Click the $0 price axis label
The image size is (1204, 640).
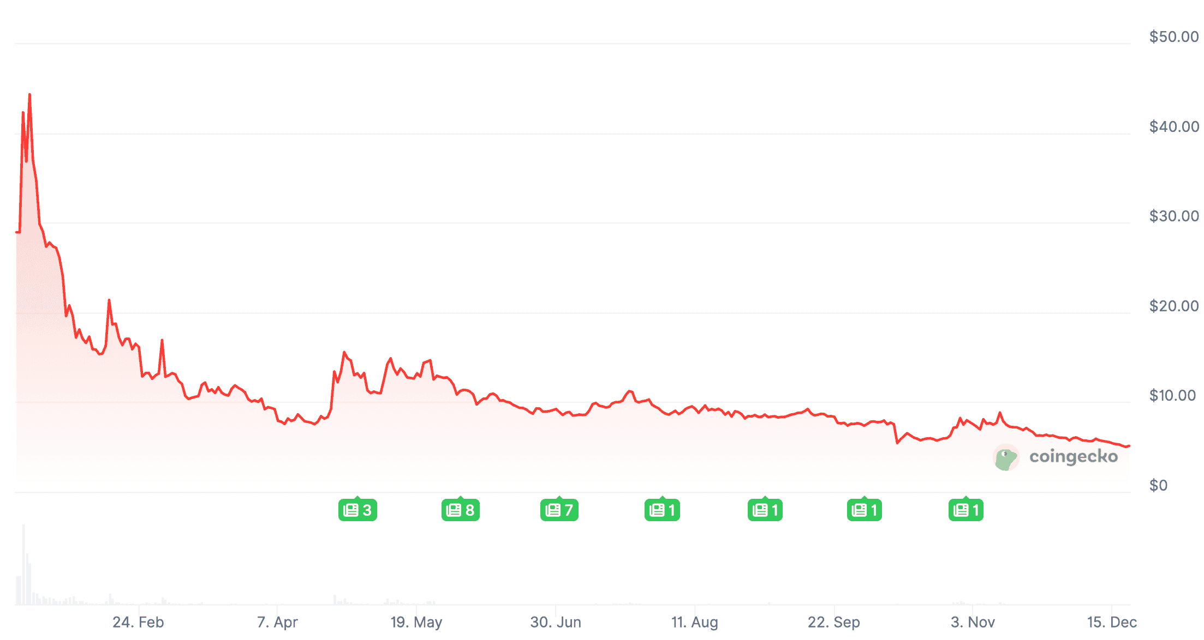1158,485
